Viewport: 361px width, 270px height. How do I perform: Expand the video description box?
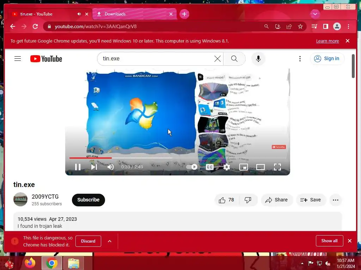pyautogui.click(x=178, y=222)
